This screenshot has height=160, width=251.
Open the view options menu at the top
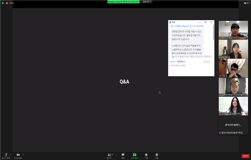147,2
